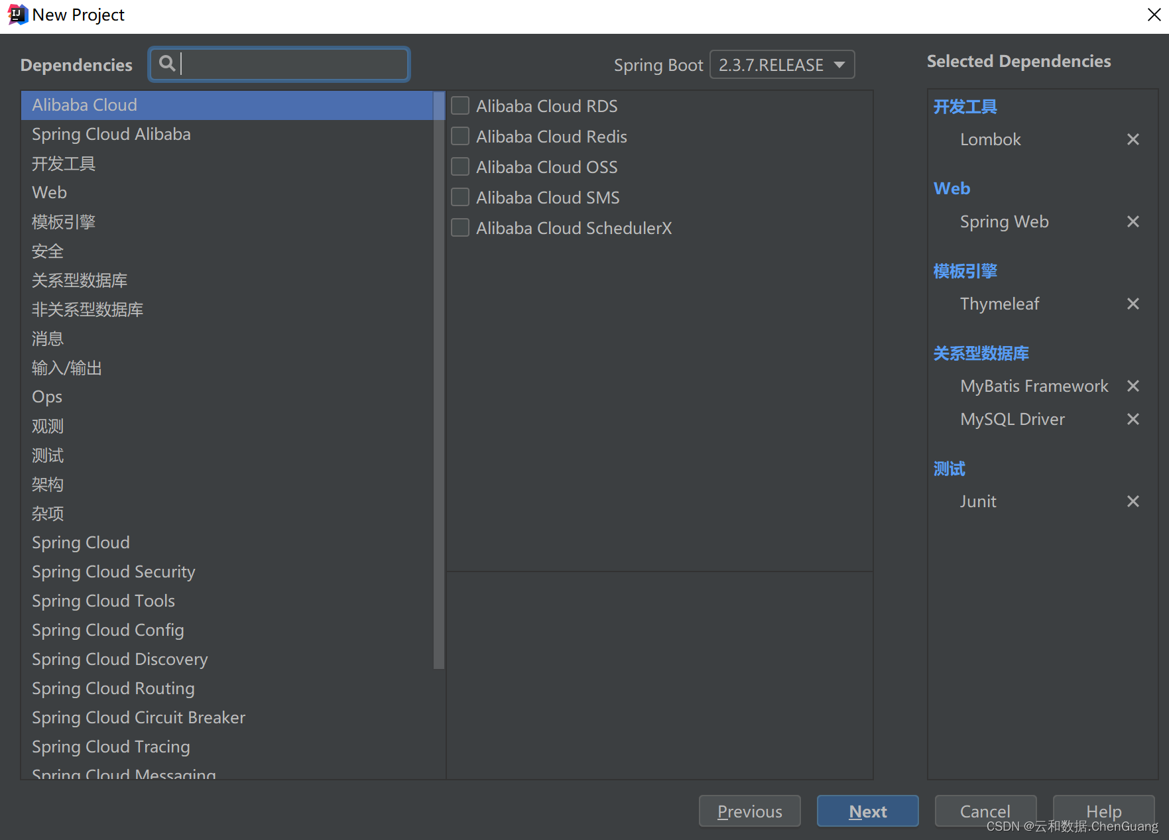This screenshot has height=840, width=1169.
Task: Open the Ops category
Action: click(x=227, y=397)
